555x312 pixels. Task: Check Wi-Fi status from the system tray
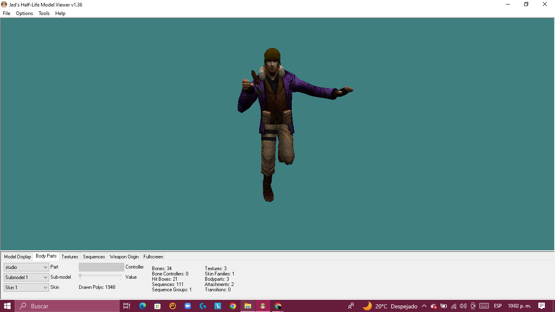point(453,306)
